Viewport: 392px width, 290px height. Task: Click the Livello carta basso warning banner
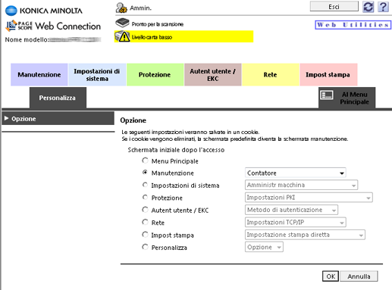183,36
